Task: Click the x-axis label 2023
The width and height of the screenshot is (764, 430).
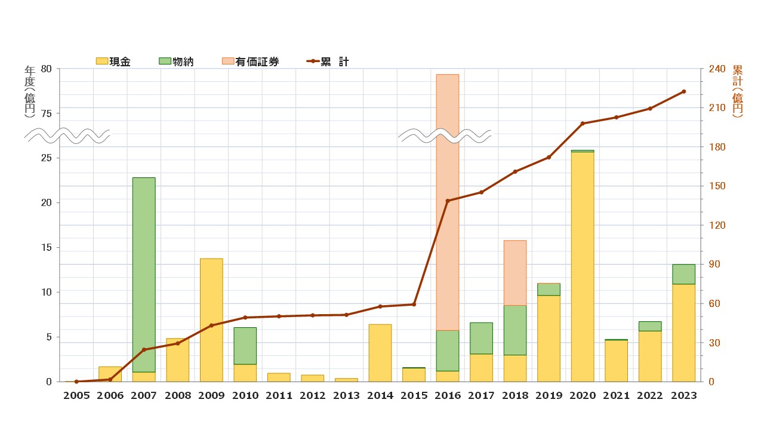Action: click(x=684, y=396)
